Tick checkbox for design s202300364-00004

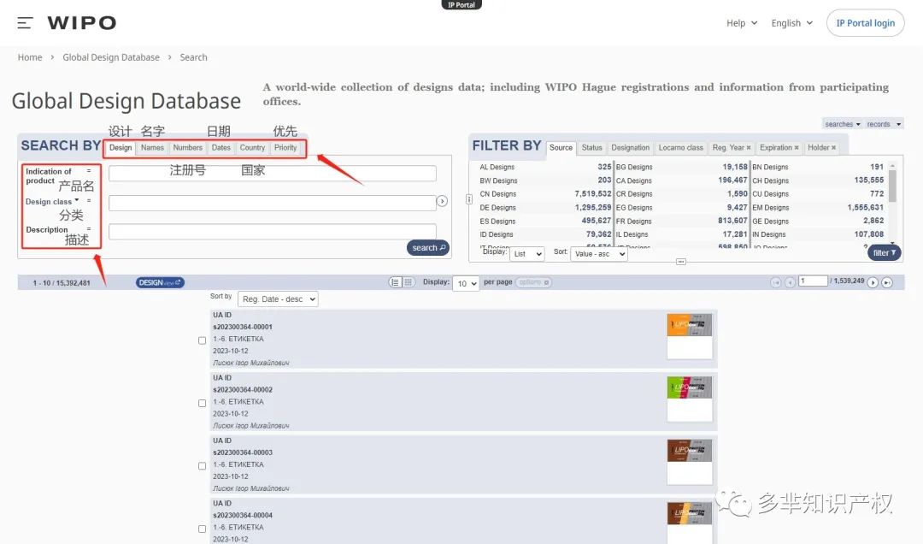pyautogui.click(x=202, y=529)
